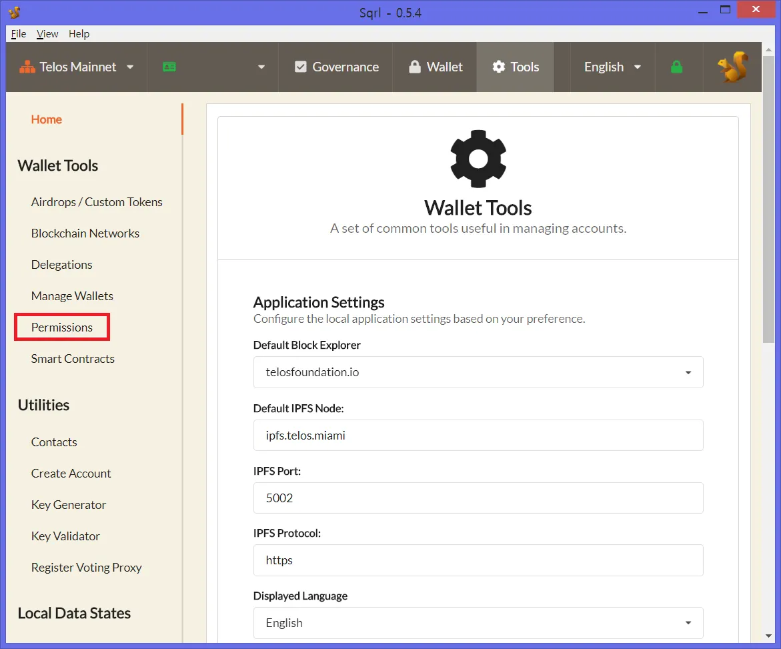Image resolution: width=781 pixels, height=649 pixels.
Task: Switch to the Wallet tab
Action: tap(436, 67)
